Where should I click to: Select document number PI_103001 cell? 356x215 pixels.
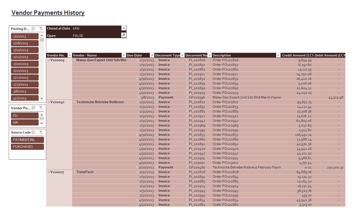(197, 163)
